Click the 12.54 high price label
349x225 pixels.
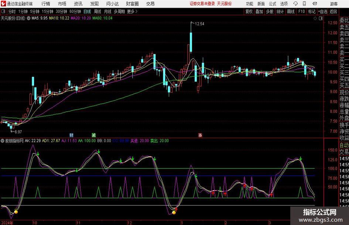click(199, 24)
